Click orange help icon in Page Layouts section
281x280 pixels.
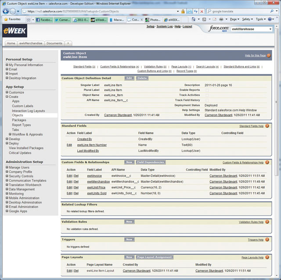point(267,257)
